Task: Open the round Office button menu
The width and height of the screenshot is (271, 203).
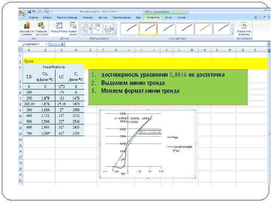Action: (22, 13)
